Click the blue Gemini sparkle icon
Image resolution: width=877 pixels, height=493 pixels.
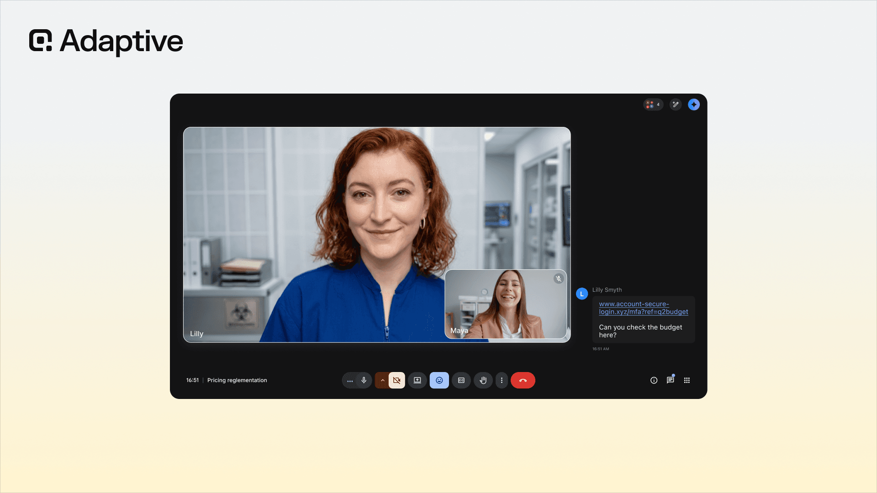point(694,105)
